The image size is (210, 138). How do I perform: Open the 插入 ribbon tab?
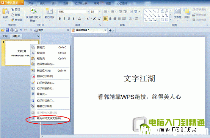point(42,3)
